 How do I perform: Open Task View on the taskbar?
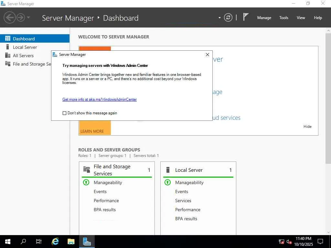coord(39,242)
